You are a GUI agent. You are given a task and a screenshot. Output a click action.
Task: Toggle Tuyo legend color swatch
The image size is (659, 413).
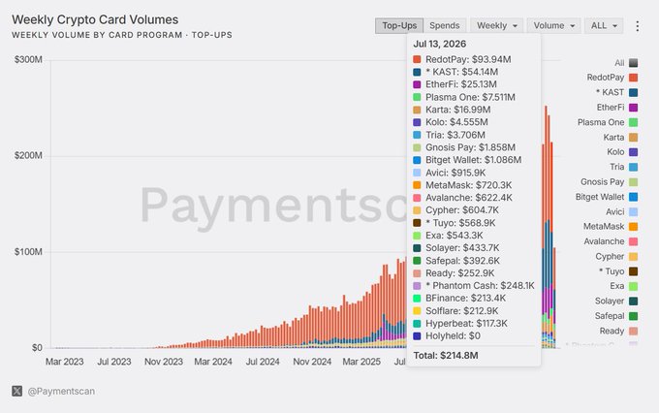tap(634, 271)
